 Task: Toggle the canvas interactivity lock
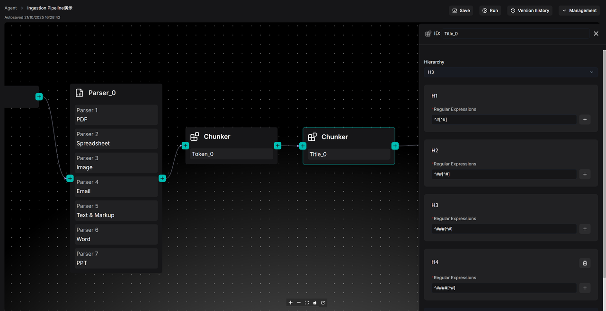(315, 302)
